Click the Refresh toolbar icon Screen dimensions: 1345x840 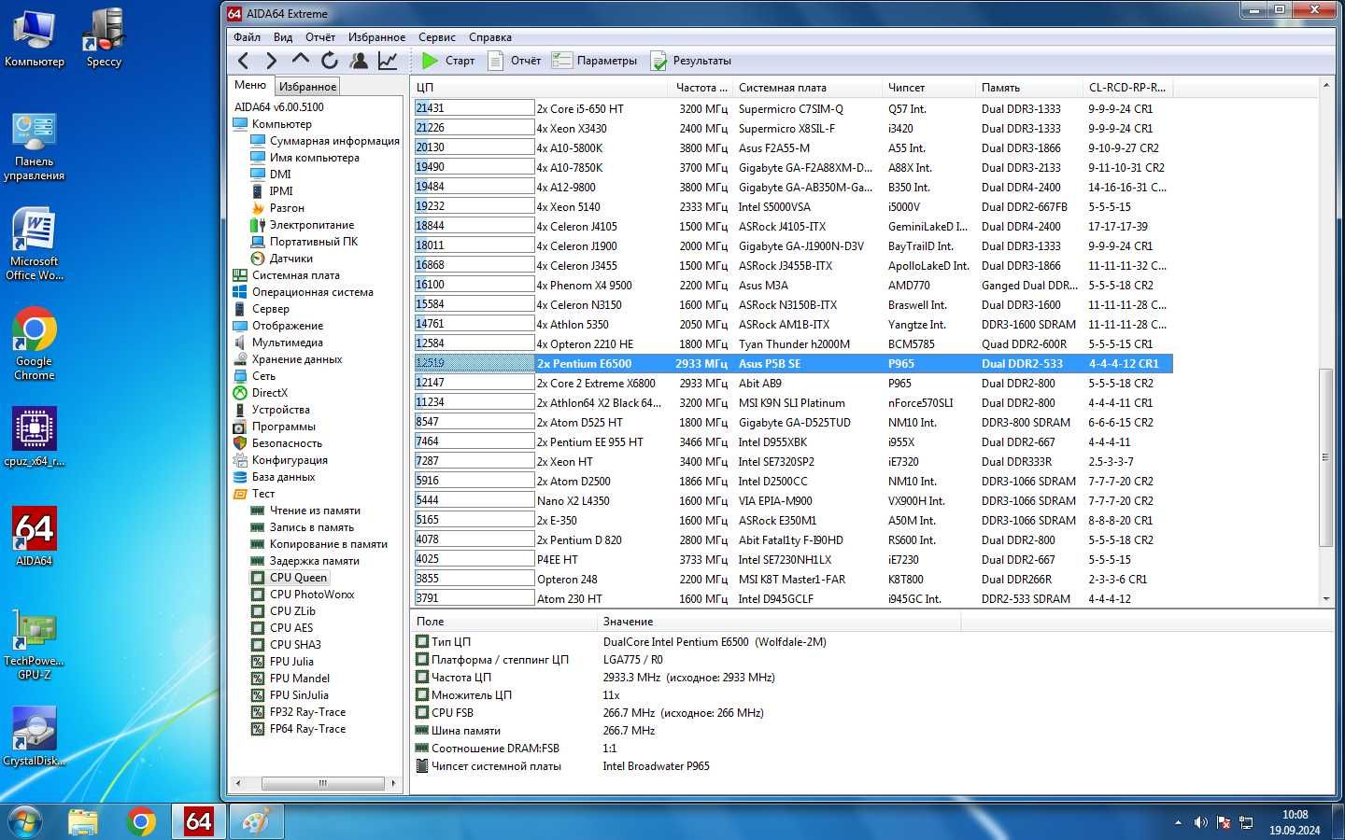click(x=329, y=61)
